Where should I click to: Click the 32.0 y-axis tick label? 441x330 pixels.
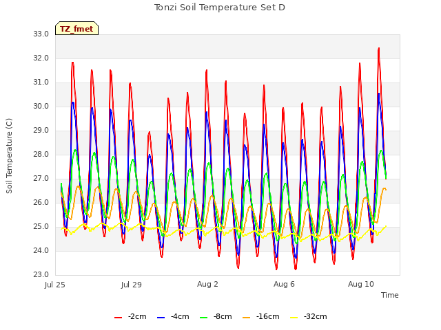coord(41,58)
